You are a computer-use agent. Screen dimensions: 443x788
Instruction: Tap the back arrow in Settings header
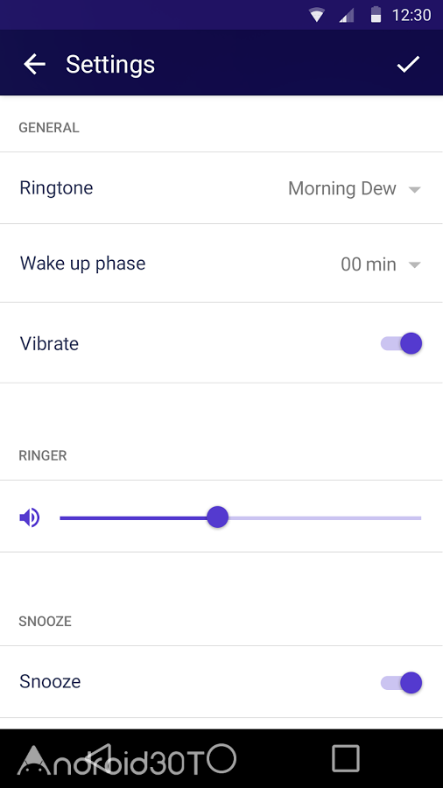(34, 64)
